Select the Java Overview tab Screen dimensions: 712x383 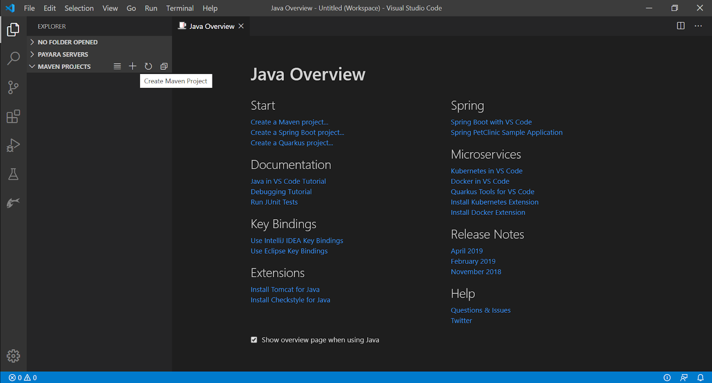211,26
